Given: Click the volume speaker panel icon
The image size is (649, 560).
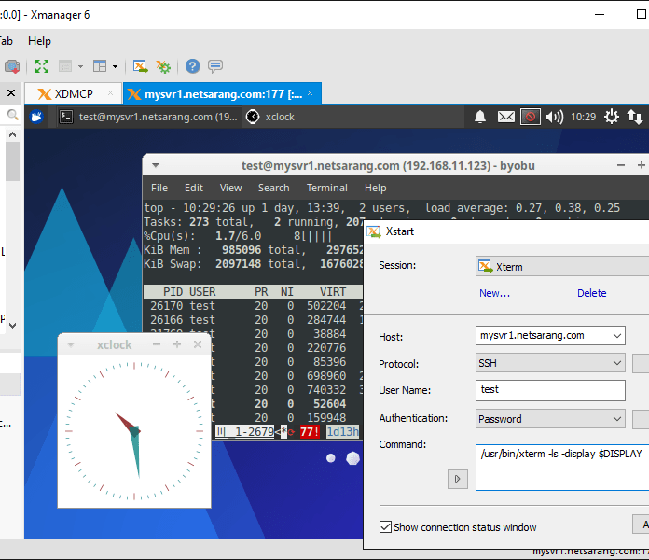Looking at the screenshot, I should tap(555, 118).
